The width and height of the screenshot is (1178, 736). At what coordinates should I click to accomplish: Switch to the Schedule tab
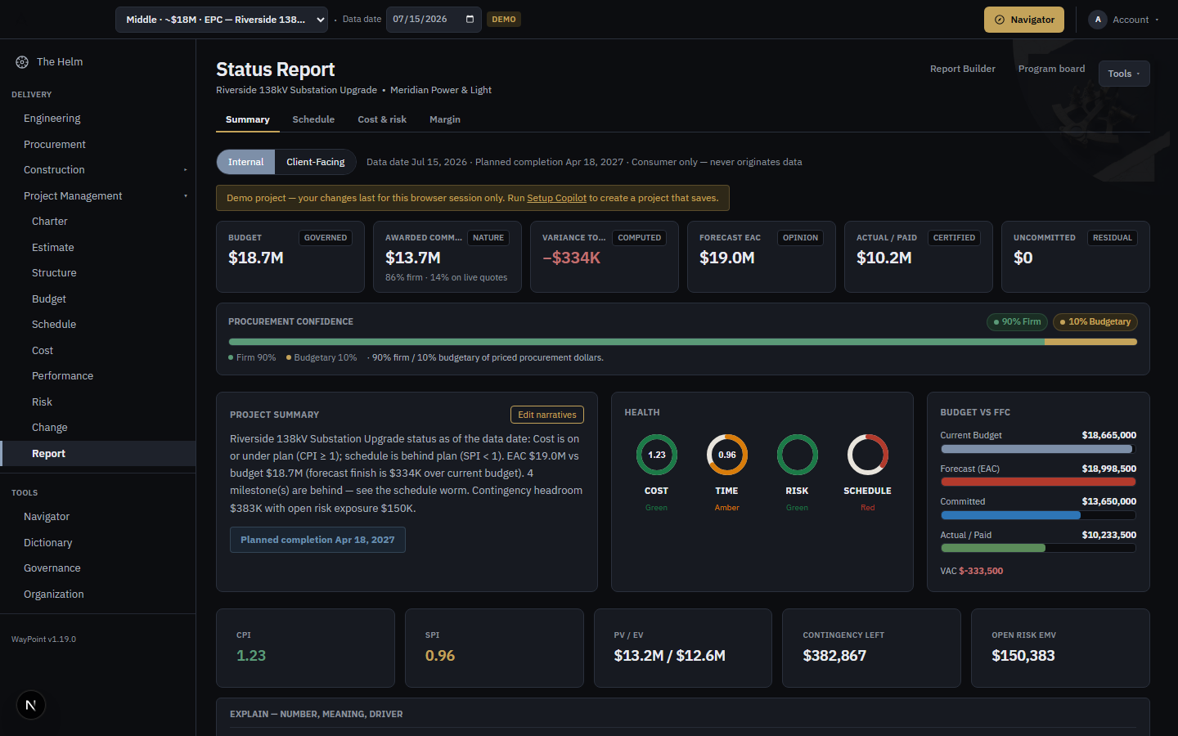313,119
